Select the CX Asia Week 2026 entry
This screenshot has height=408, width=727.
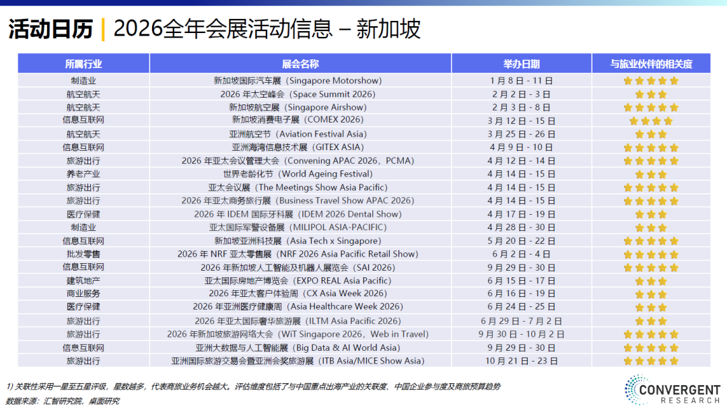point(298,294)
